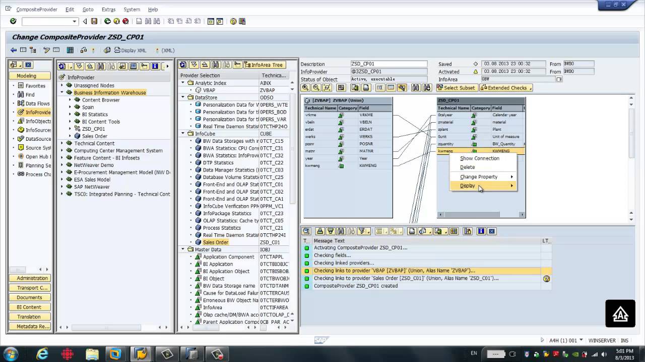Click the Refresh icon in Provider Selection toolbar
This screenshot has height=362, width=645.
[x=183, y=65]
